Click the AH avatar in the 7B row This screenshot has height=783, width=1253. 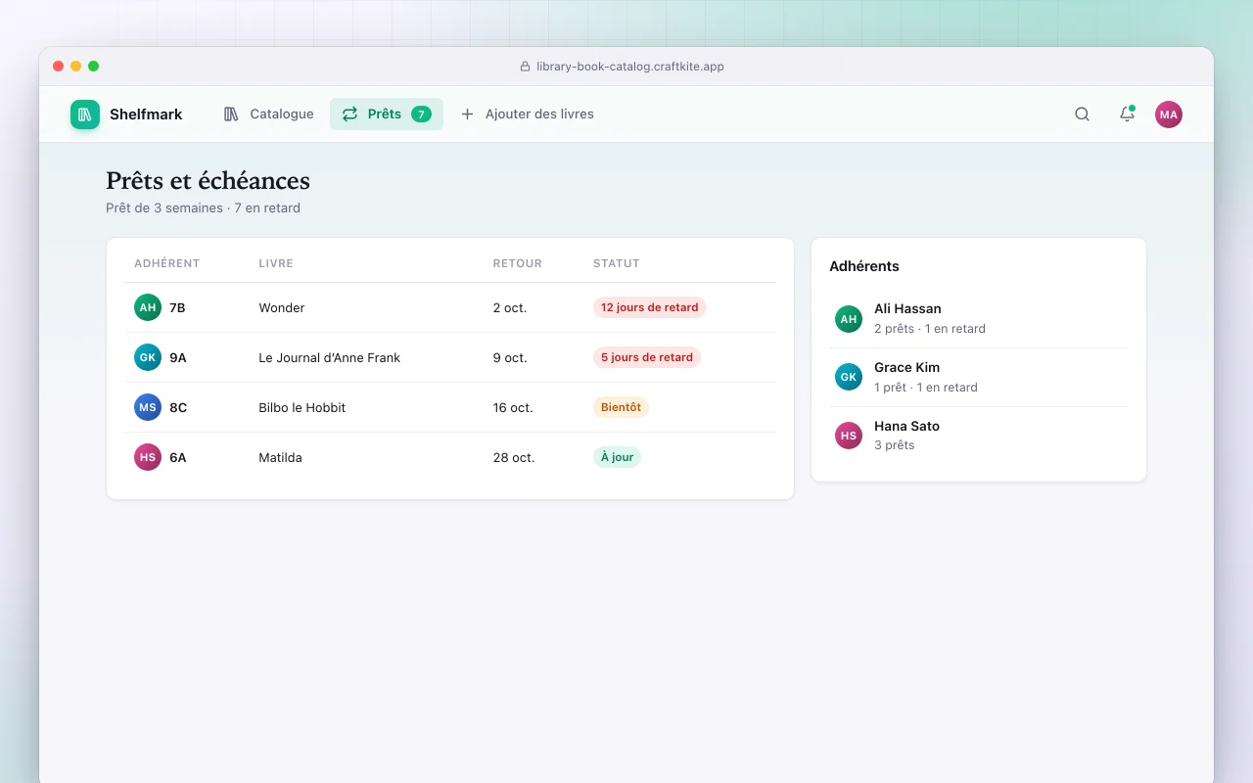pyautogui.click(x=148, y=307)
